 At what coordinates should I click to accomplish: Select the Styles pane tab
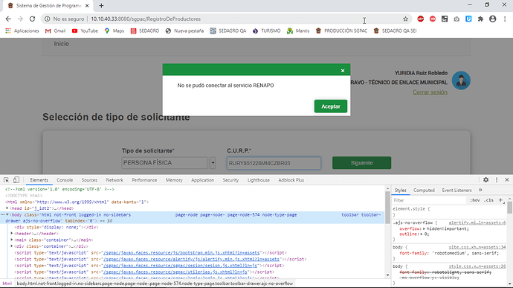400,190
